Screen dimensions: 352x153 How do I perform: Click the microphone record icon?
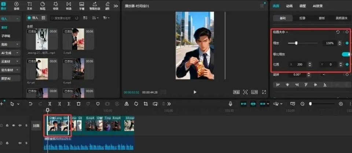230,104
